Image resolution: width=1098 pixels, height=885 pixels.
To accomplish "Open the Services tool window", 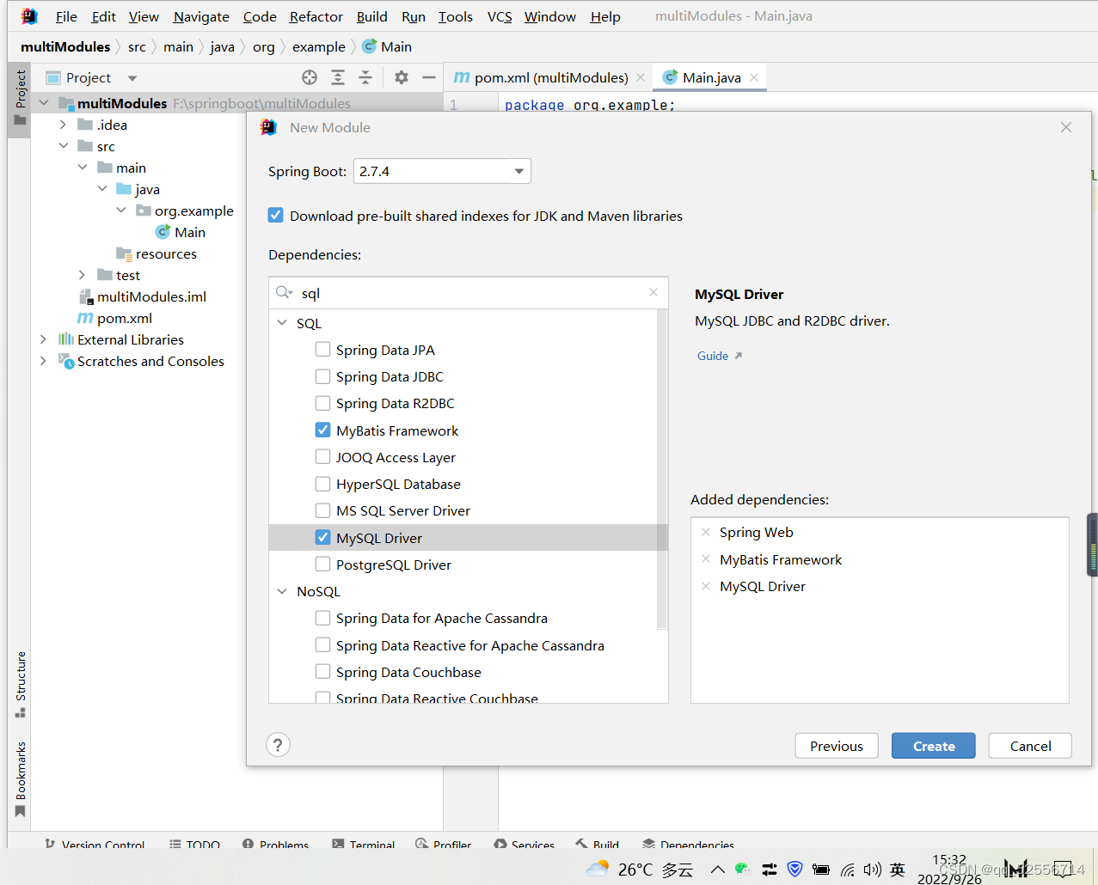I will point(524,844).
